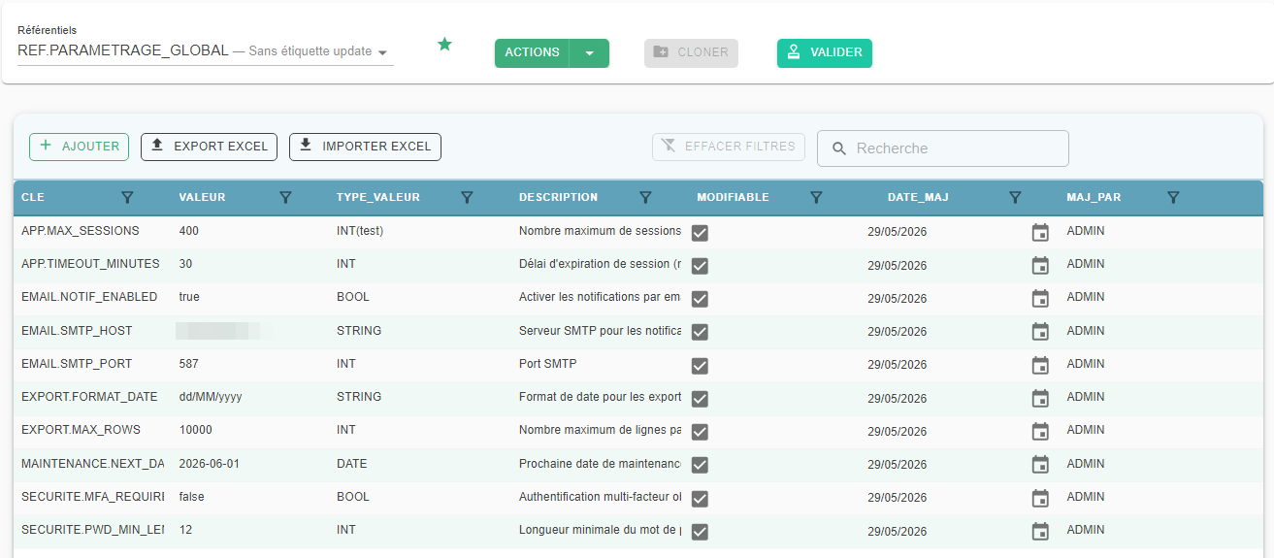Screen dimensions: 1274x558
Task: Select the value cell '10000'
Action: (x=196, y=430)
